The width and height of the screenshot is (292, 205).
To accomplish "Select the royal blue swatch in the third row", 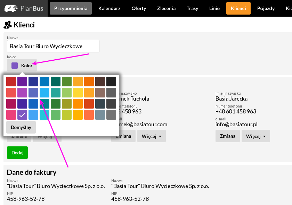I will [33, 104].
